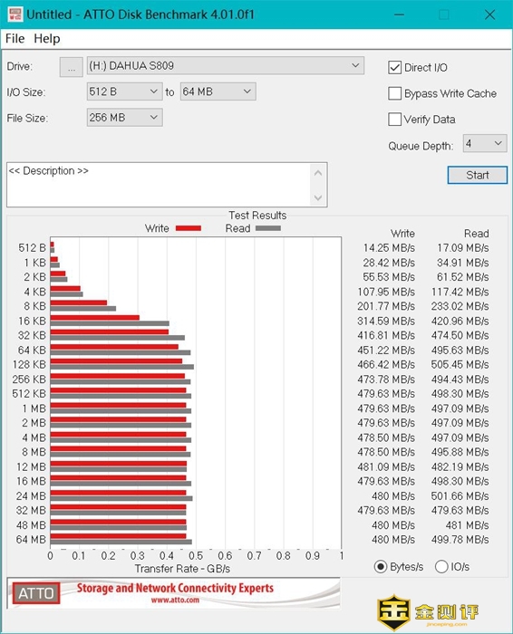The height and width of the screenshot is (634, 513).
Task: Click the gray Read legend swatch
Action: click(267, 228)
